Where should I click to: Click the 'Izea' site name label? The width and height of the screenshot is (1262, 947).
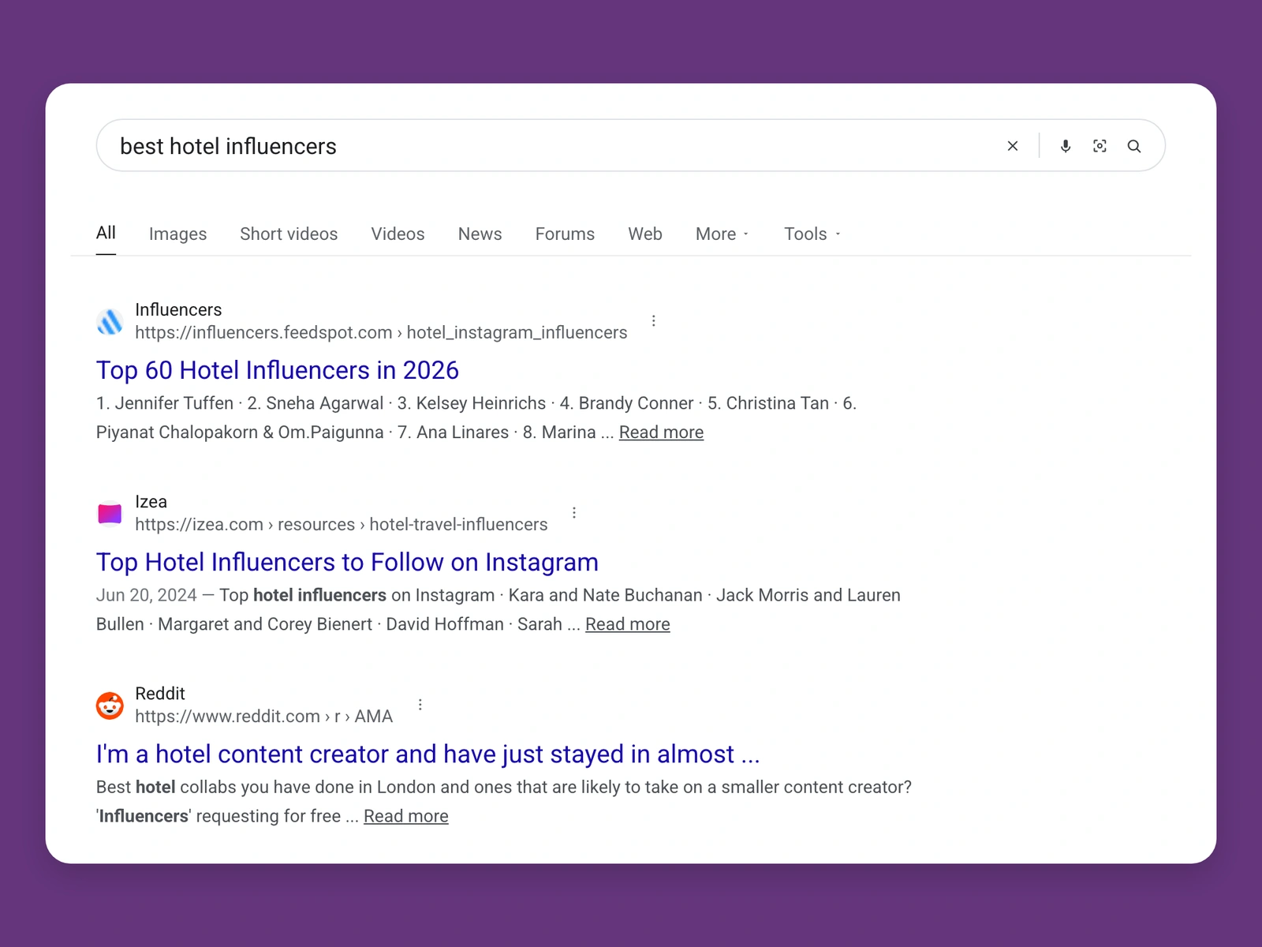tap(151, 501)
